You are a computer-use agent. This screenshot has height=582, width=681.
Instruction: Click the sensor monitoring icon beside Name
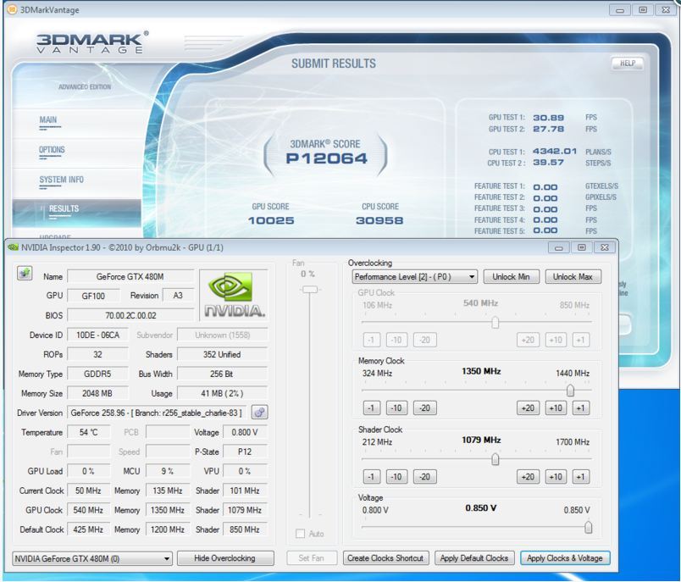point(25,273)
